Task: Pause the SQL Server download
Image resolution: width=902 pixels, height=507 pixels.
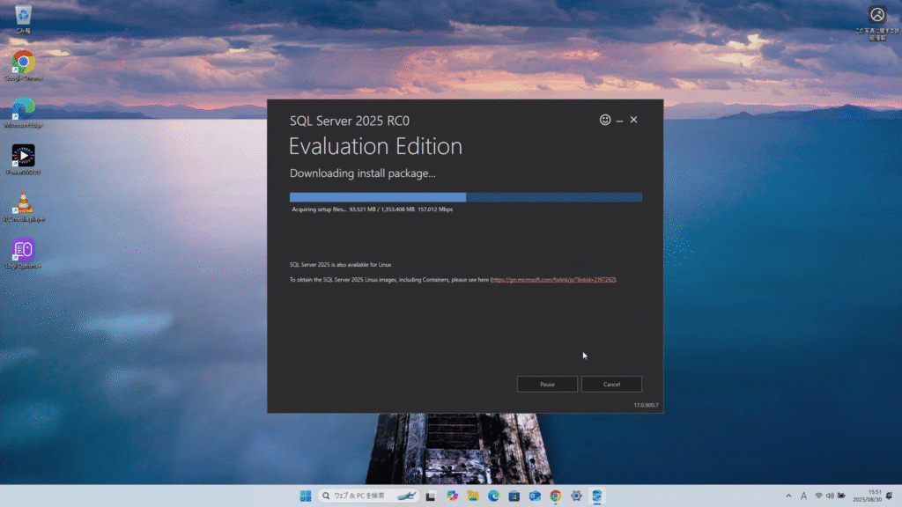Action: [x=547, y=384]
